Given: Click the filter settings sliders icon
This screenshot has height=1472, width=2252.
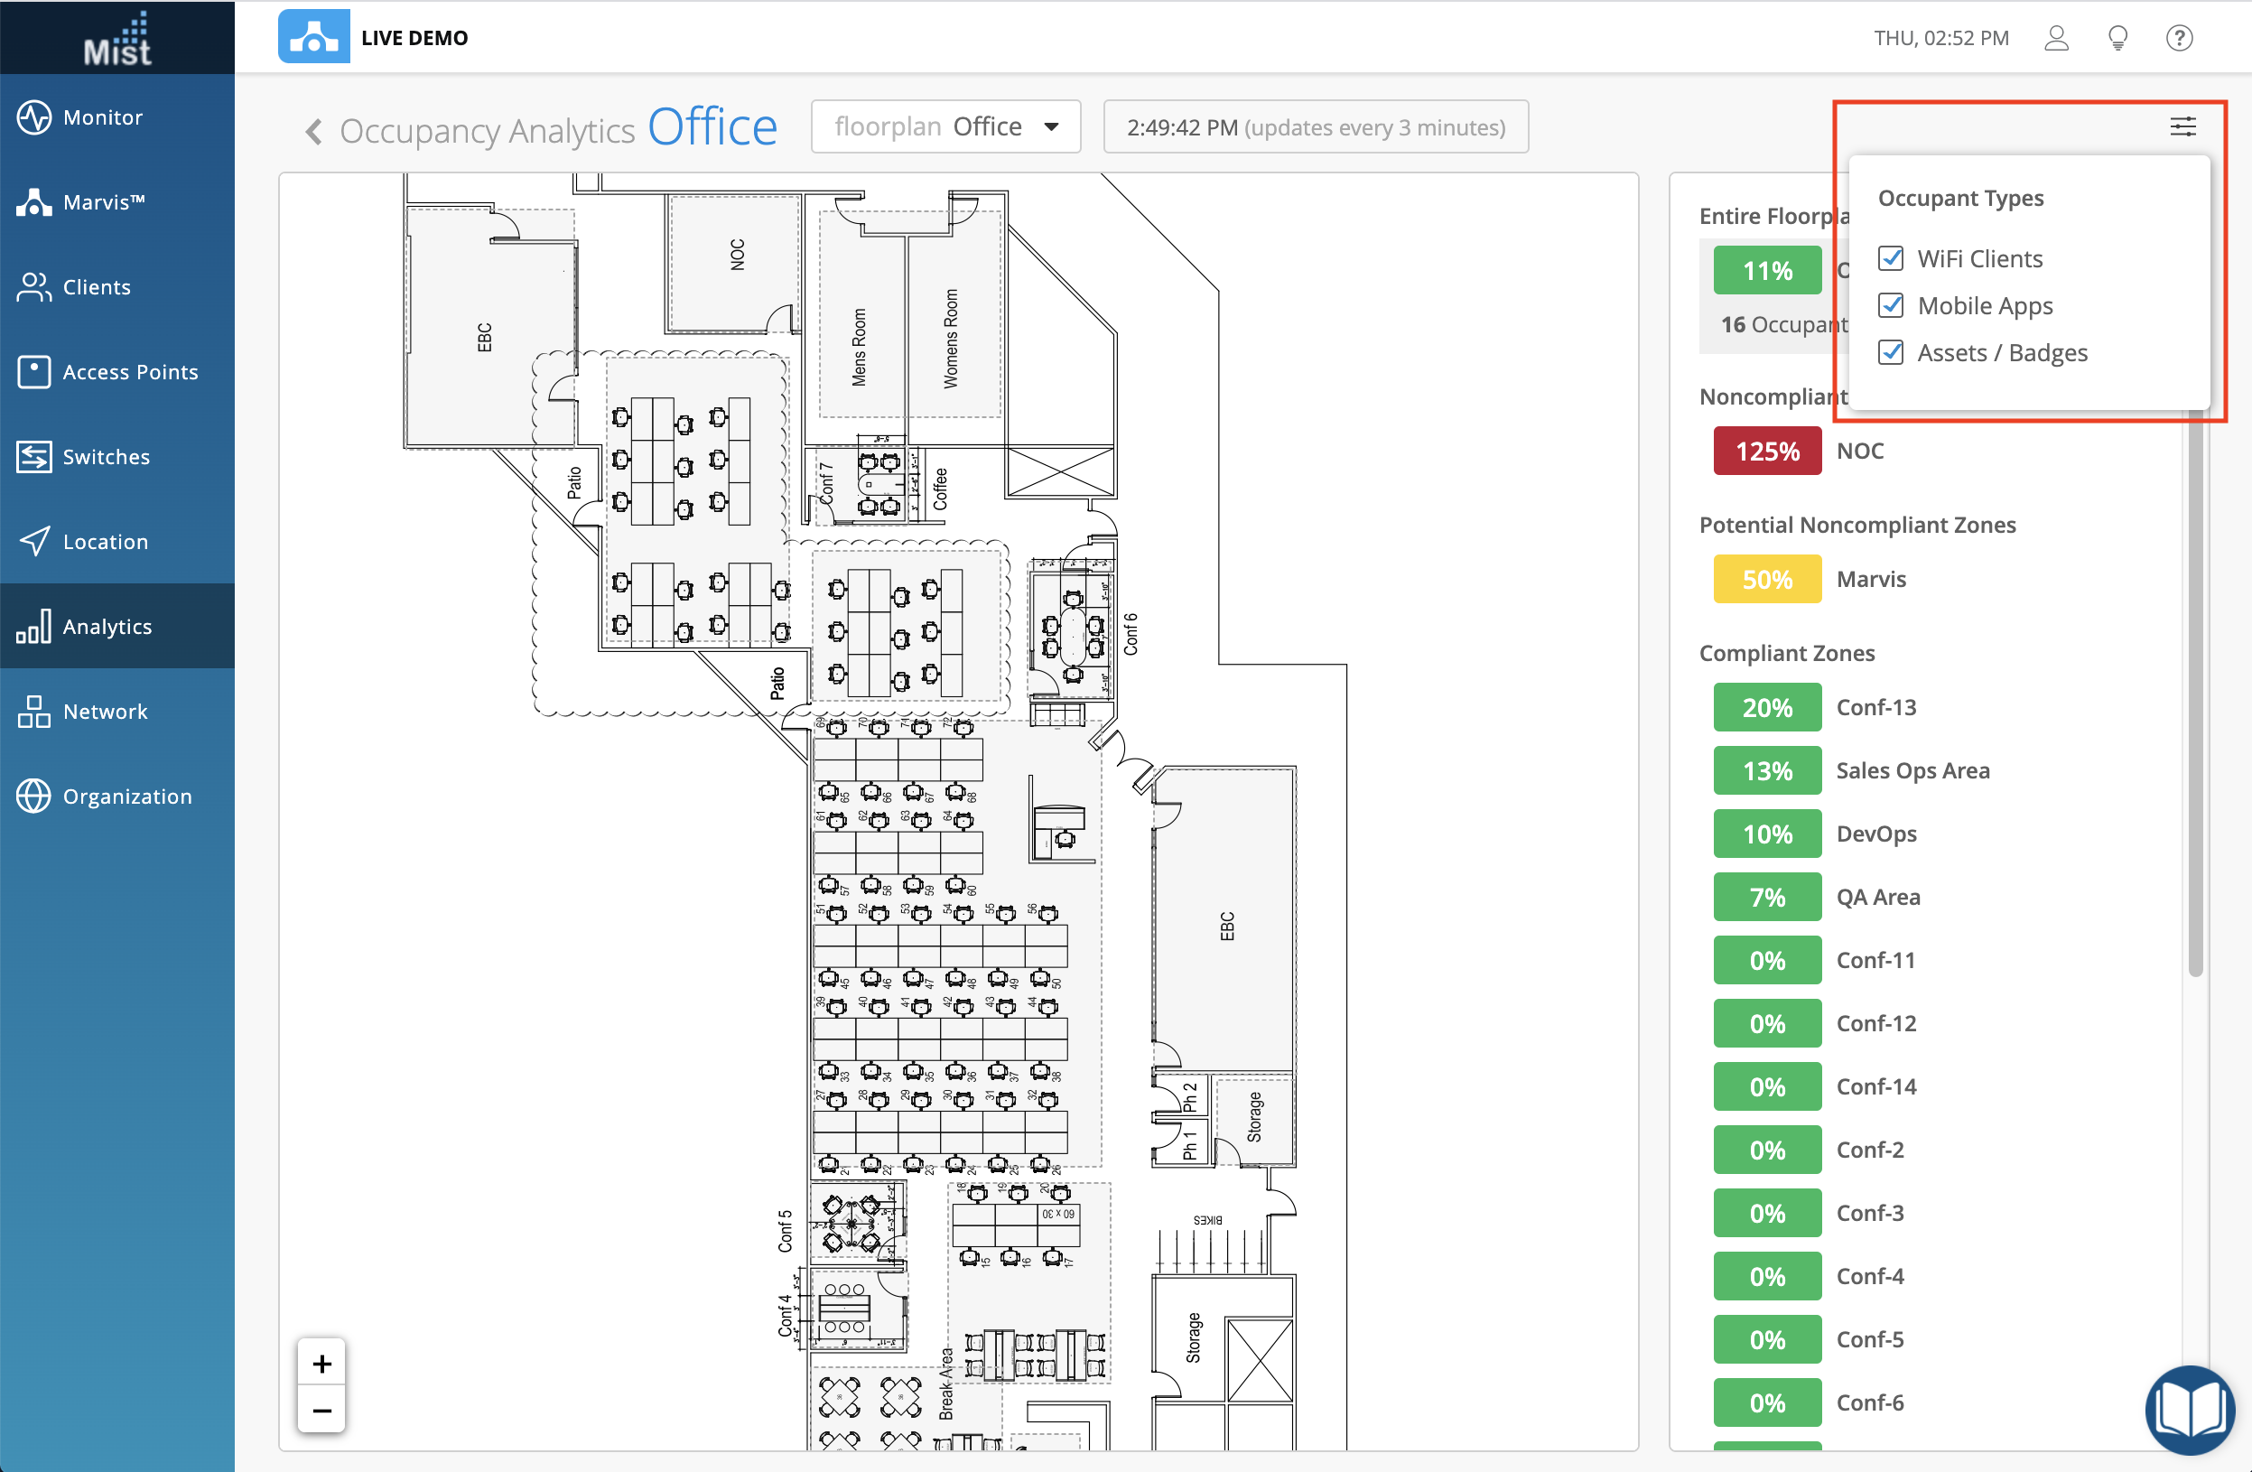Looking at the screenshot, I should click(x=2183, y=126).
